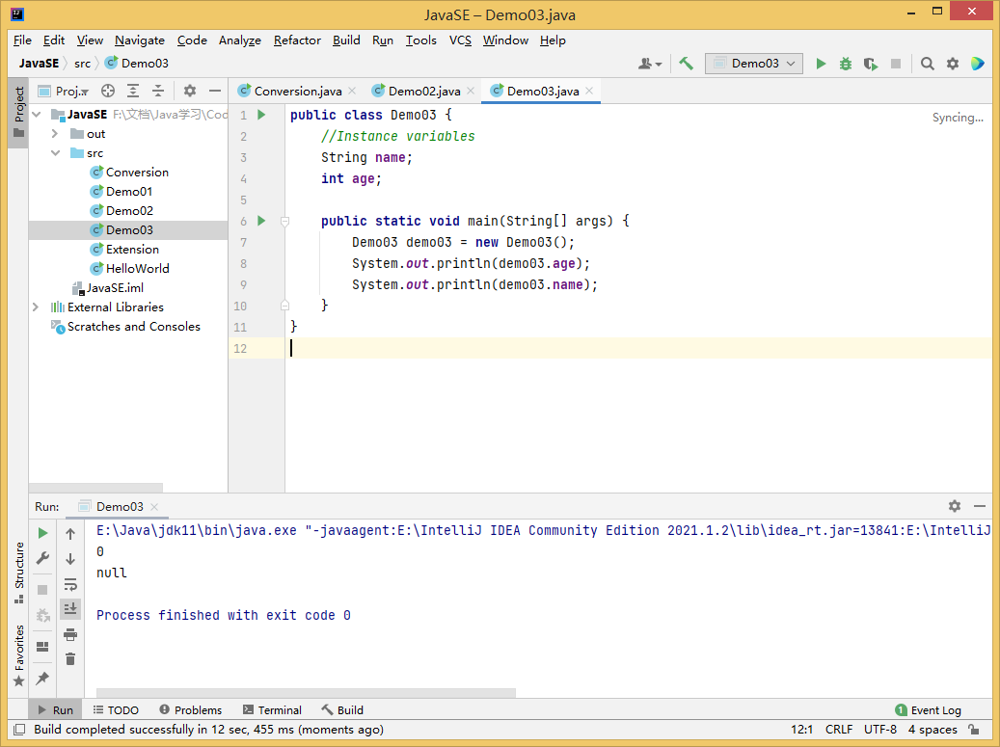This screenshot has height=747, width=1000.
Task: Open the Refactor menu
Action: [297, 40]
